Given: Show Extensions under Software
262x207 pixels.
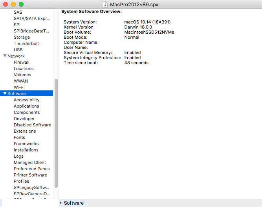Looking at the screenshot, I should [25, 131].
